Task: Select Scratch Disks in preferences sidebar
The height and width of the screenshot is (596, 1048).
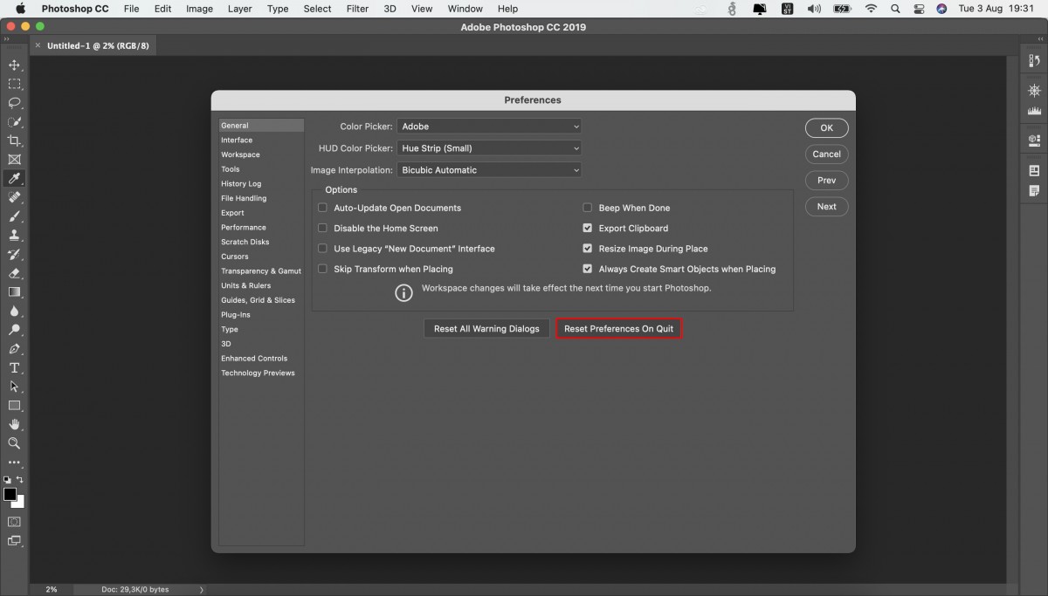Action: [245, 242]
